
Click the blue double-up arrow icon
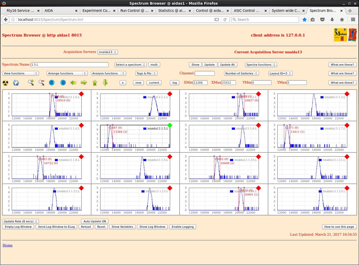(x=63, y=83)
